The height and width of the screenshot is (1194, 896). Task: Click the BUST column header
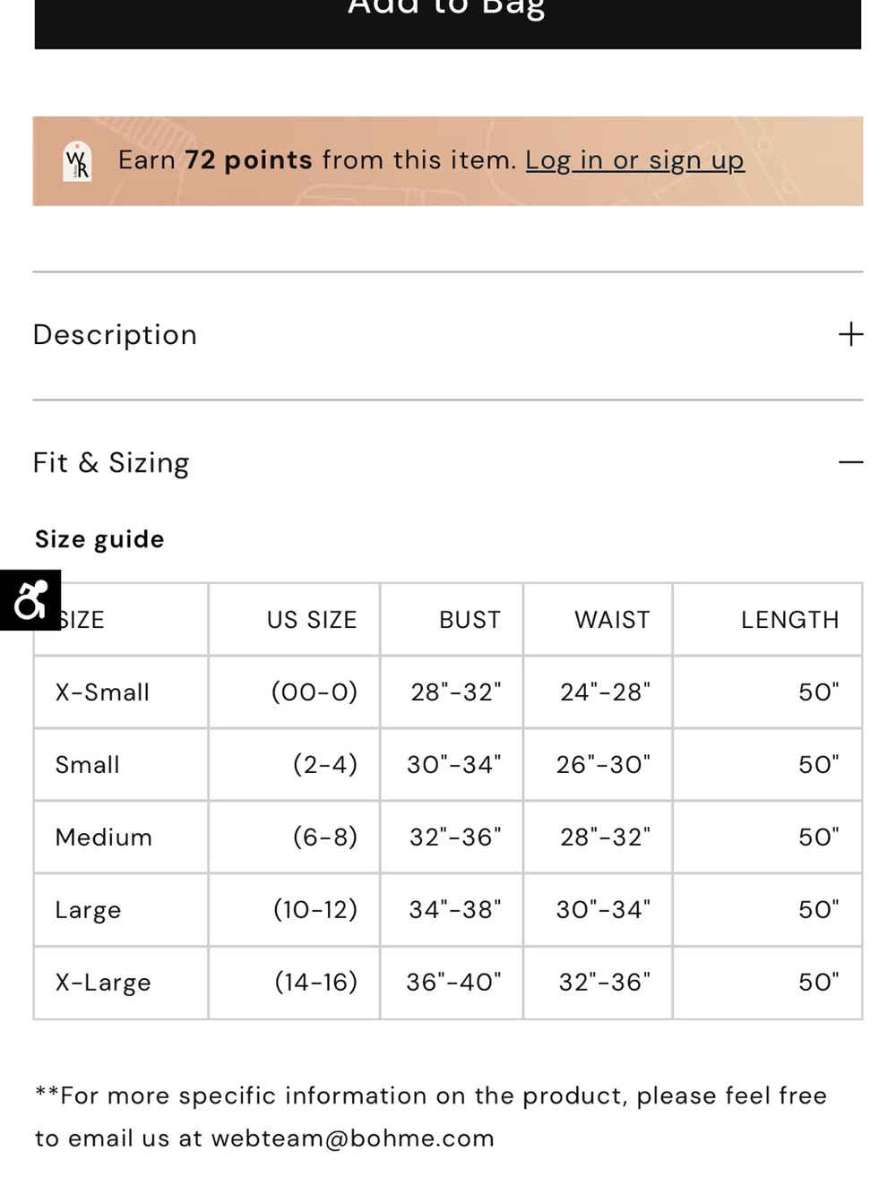coord(470,620)
